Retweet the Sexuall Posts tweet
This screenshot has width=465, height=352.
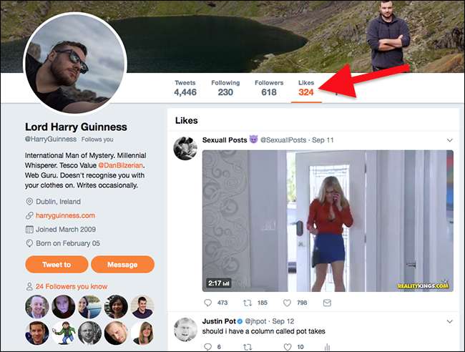click(x=248, y=303)
